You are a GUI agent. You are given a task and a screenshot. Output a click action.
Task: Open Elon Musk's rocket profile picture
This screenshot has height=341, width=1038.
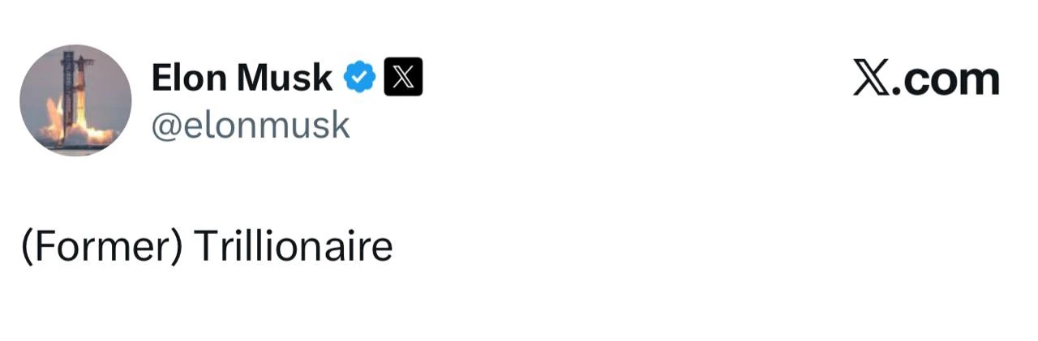click(75, 100)
